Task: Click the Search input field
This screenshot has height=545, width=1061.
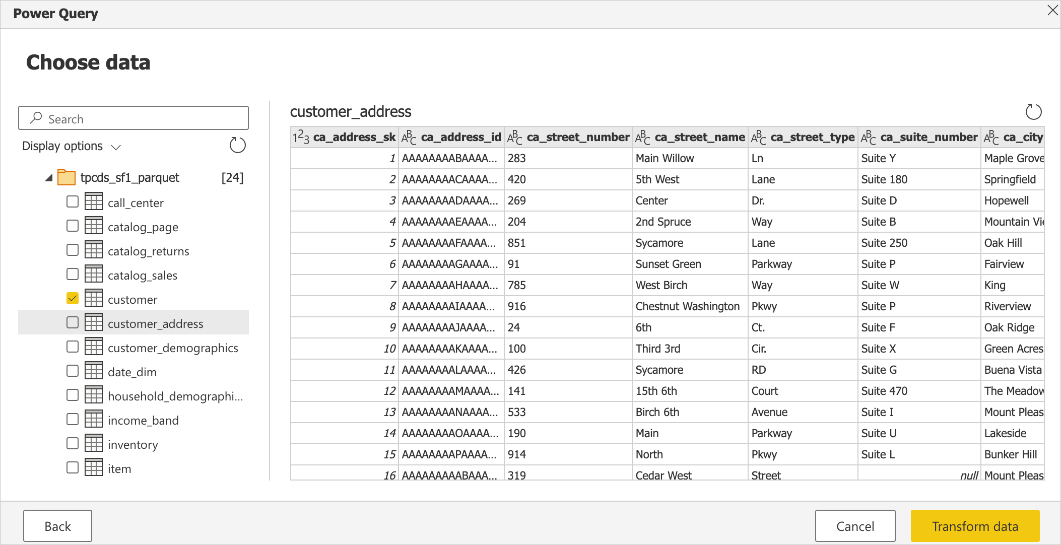Action: (135, 118)
